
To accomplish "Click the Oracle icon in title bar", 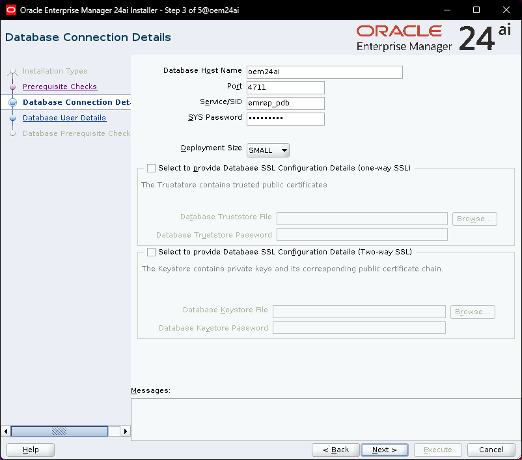I will (11, 10).
